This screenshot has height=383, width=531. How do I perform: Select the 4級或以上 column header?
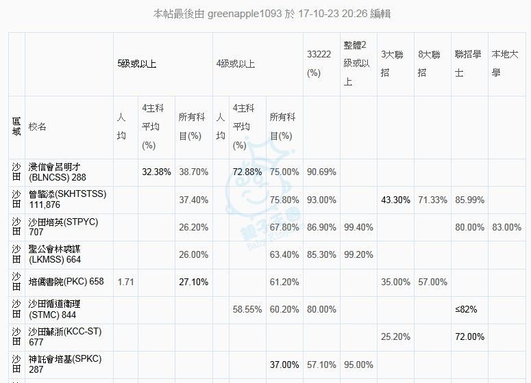(236, 64)
